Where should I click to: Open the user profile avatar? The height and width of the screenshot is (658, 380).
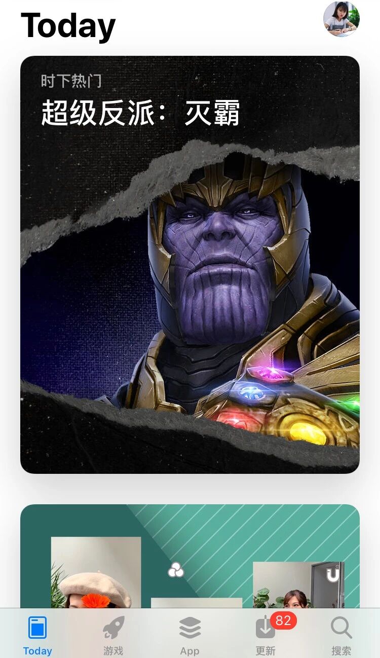[341, 19]
